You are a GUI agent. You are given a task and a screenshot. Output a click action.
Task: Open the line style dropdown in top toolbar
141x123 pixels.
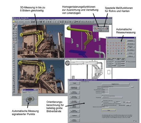click(x=21, y=22)
